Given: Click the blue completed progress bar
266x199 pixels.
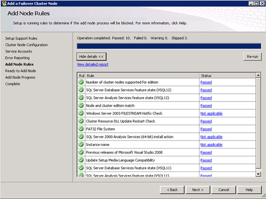Looking at the screenshot, I should click(x=169, y=46).
